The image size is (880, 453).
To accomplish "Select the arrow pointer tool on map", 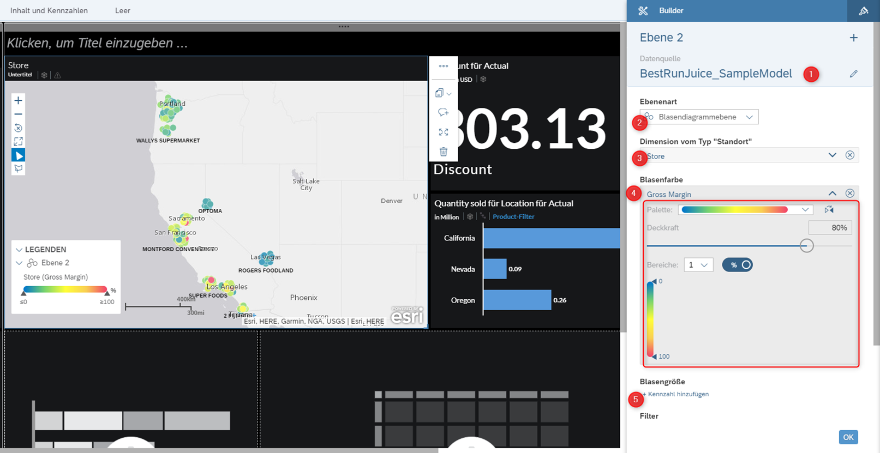I will click(x=18, y=155).
